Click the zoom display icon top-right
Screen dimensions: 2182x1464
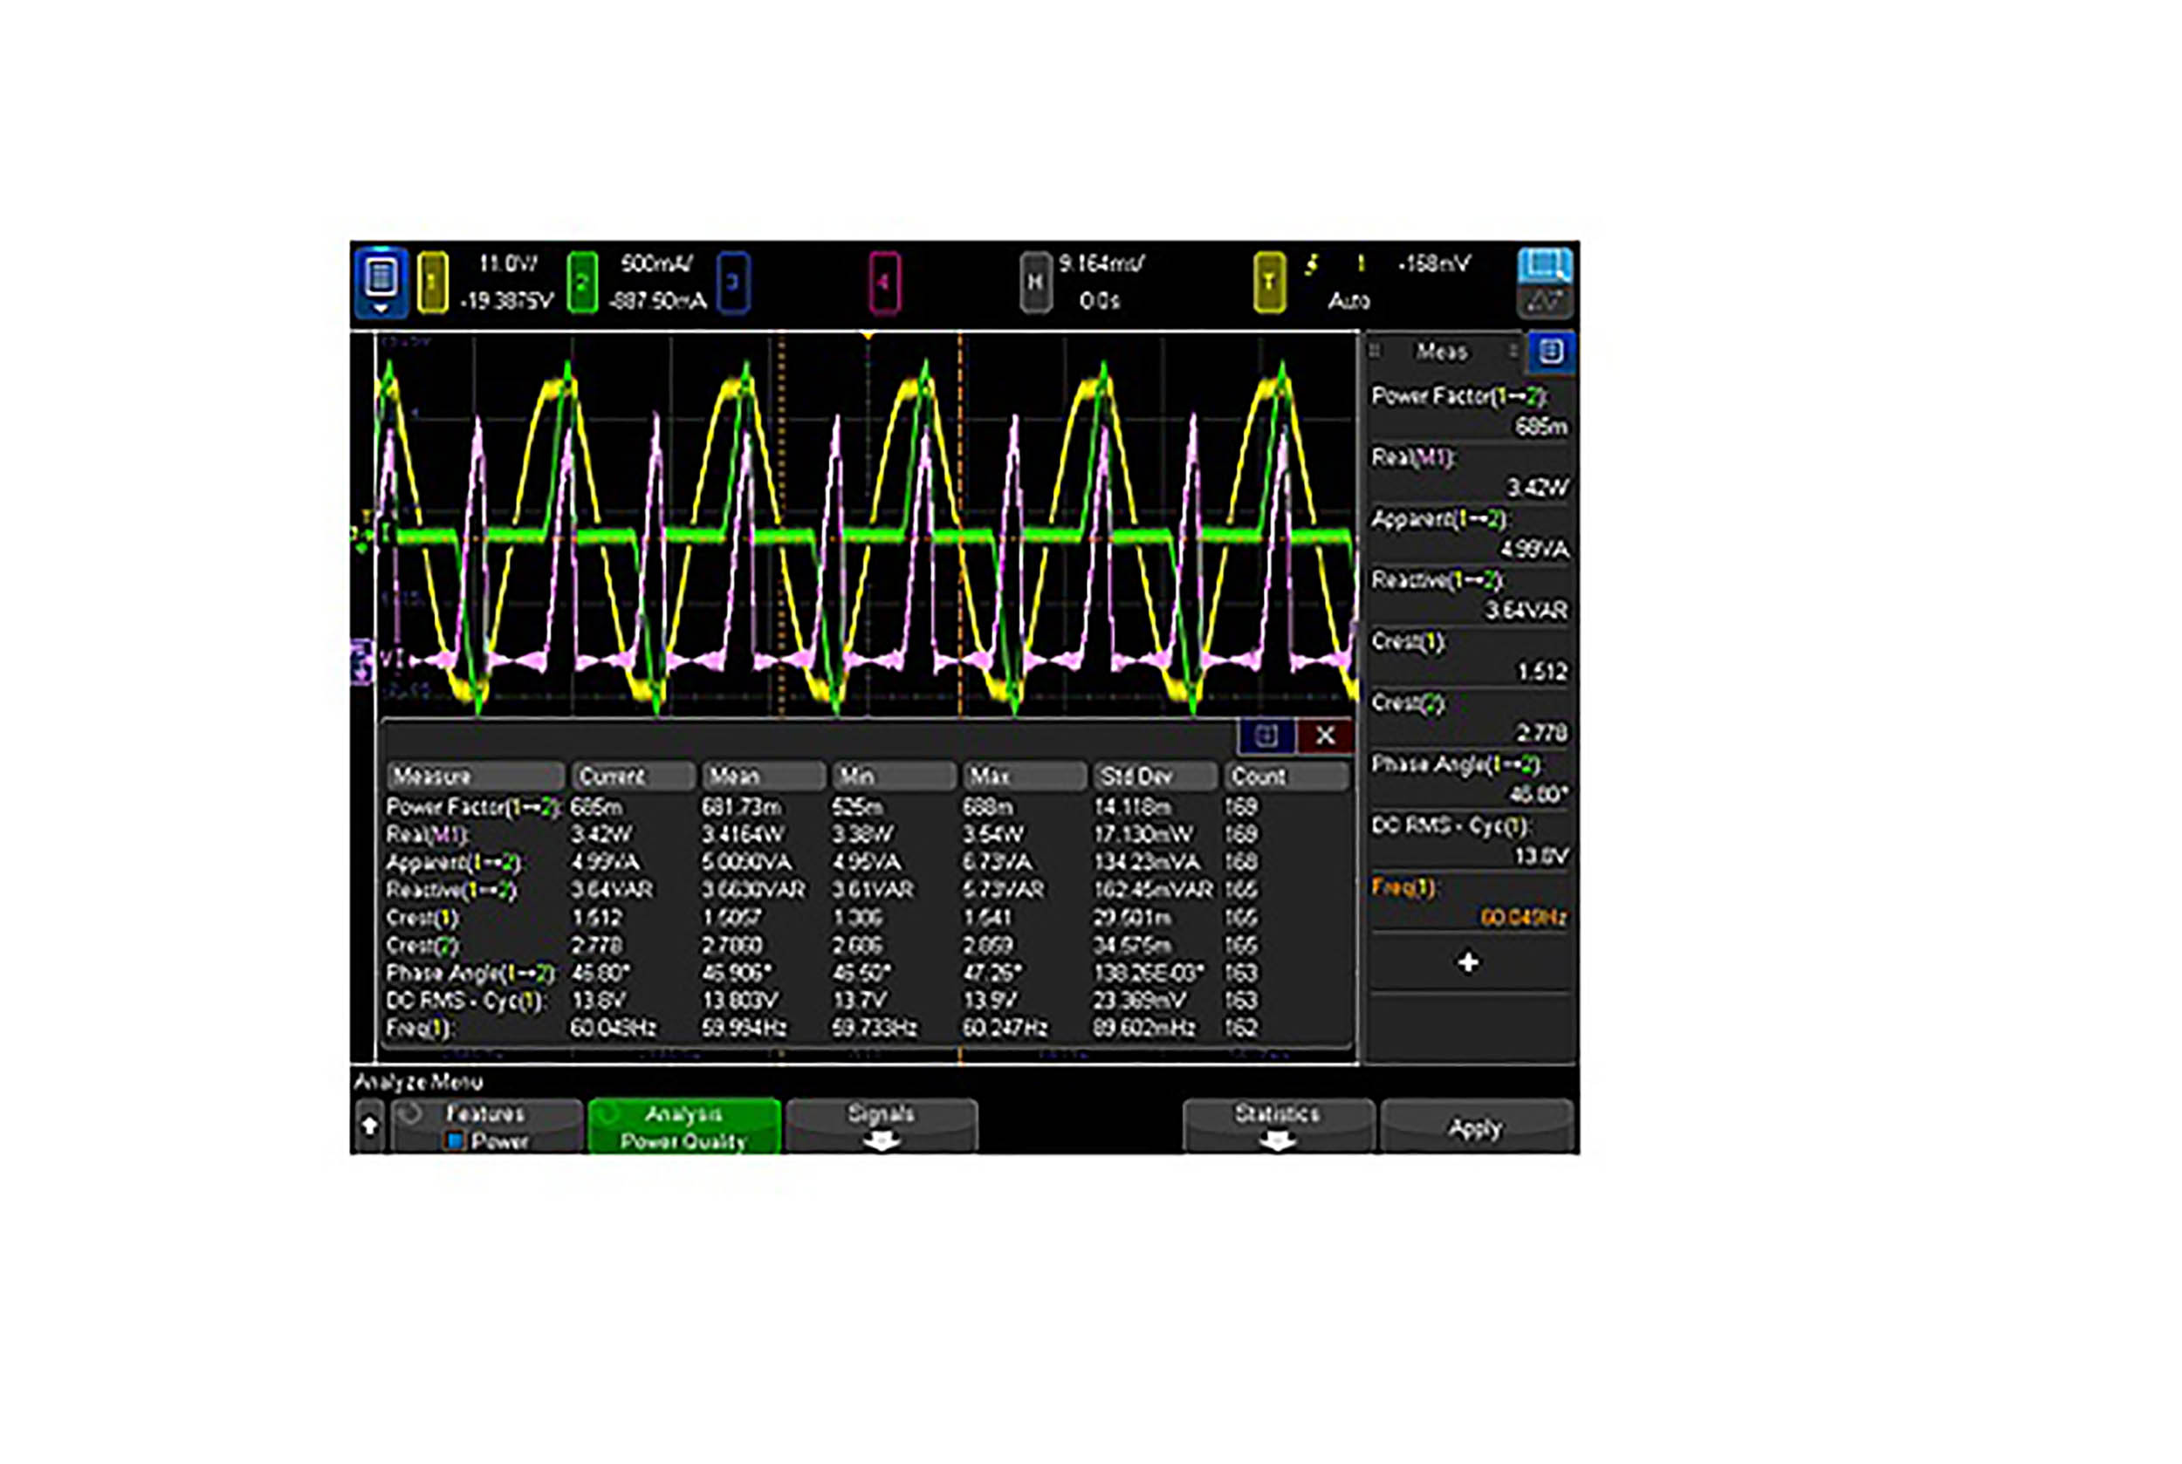point(1544,265)
